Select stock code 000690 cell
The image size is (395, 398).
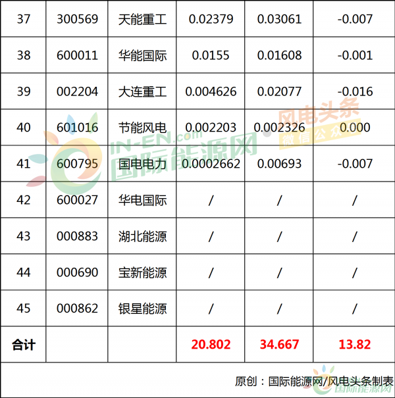point(77,272)
